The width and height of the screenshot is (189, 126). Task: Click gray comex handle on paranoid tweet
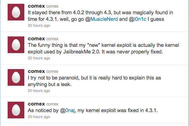[52, 72]
